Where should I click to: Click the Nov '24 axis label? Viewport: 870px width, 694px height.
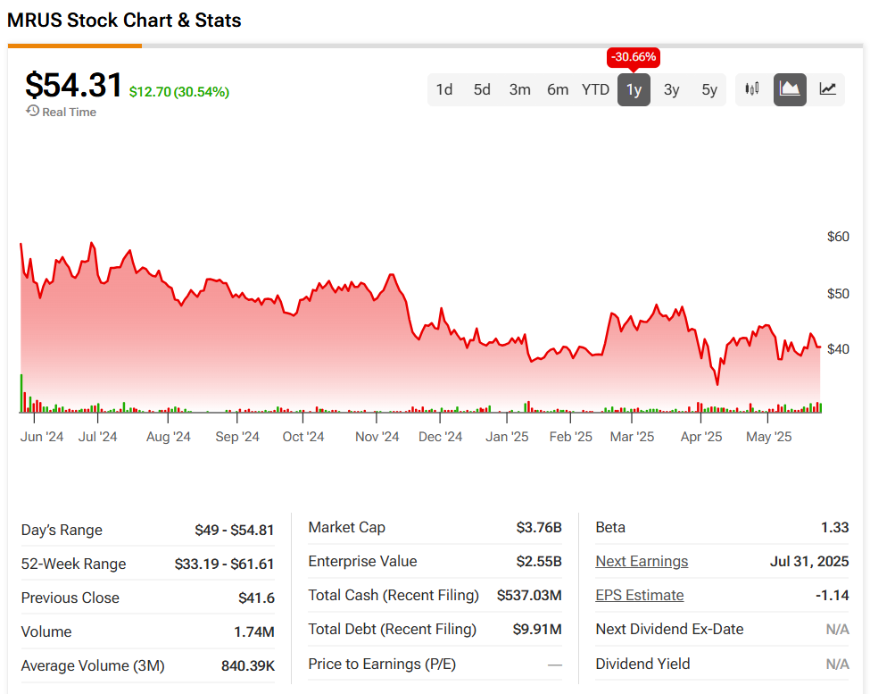(377, 437)
